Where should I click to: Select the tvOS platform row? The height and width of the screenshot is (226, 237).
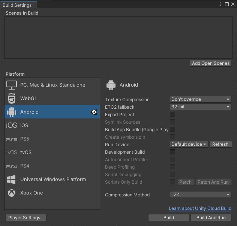point(52,152)
